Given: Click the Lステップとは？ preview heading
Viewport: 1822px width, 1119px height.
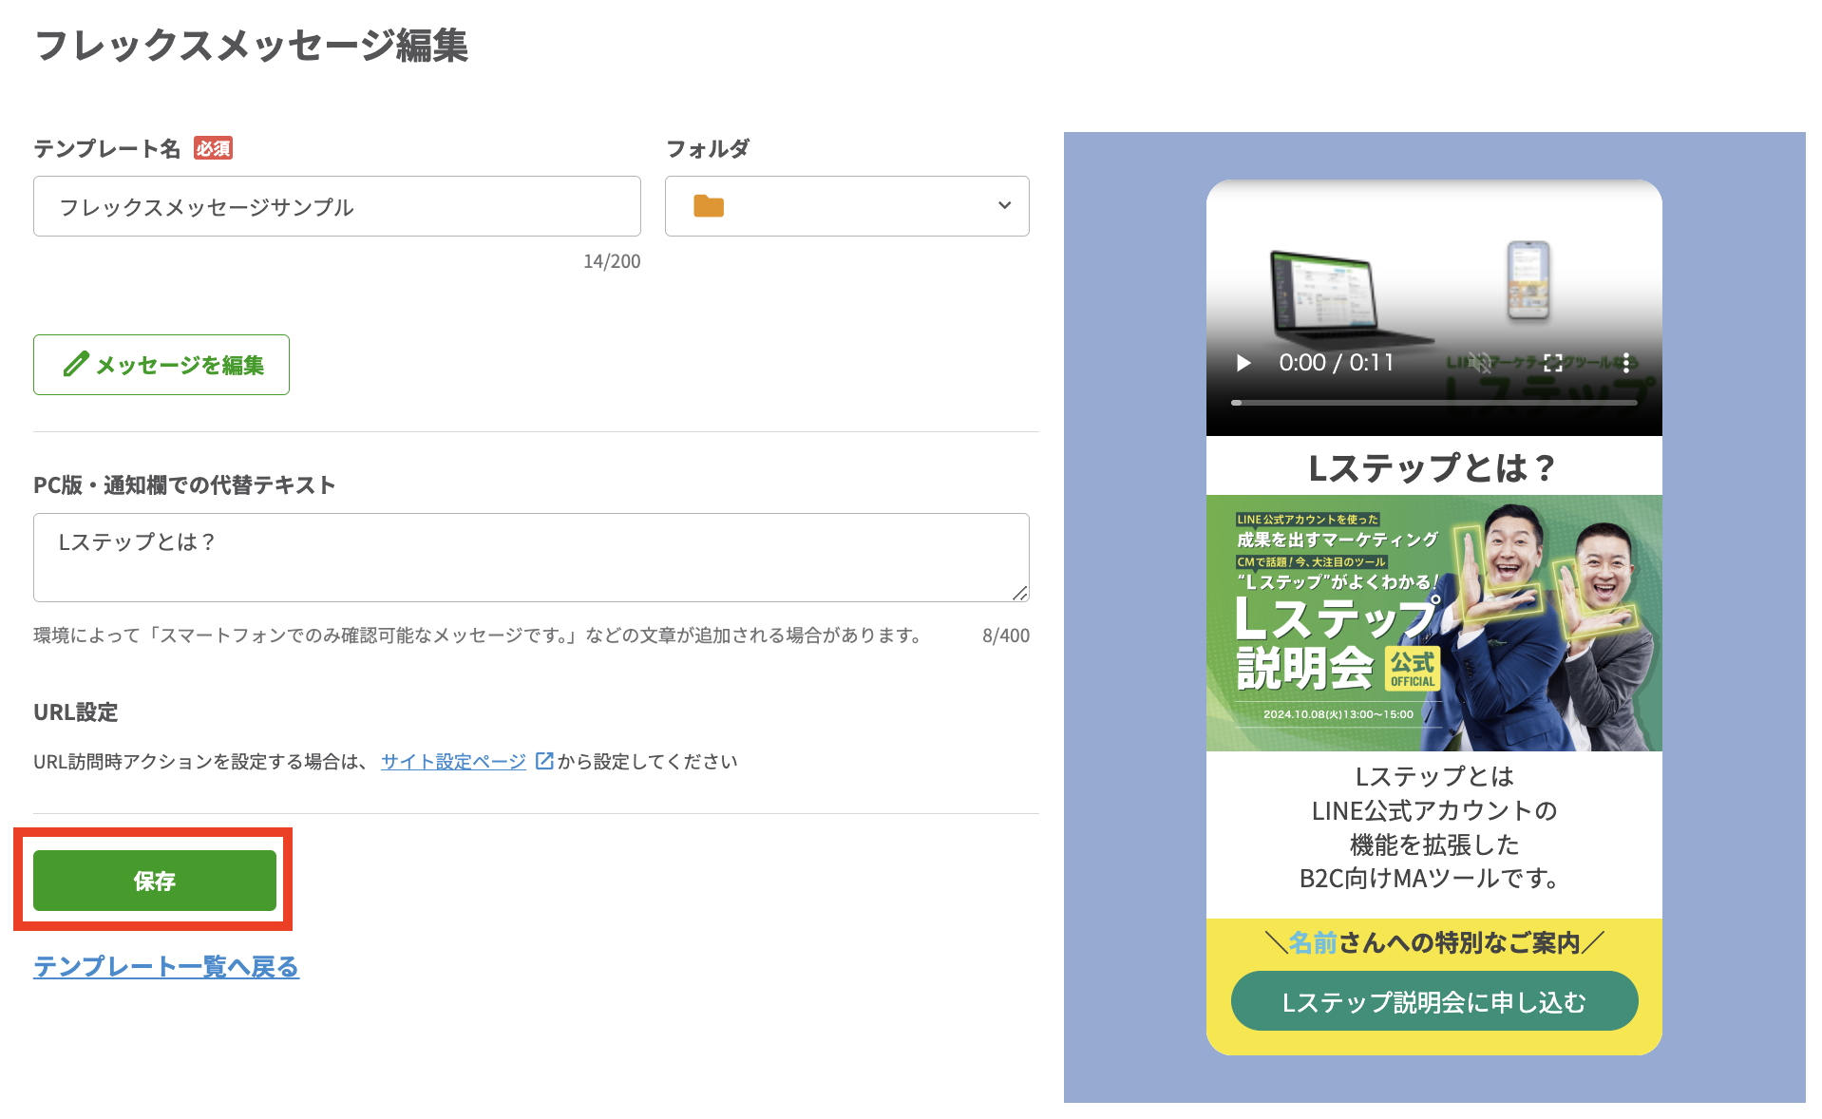Looking at the screenshot, I should (x=1433, y=467).
